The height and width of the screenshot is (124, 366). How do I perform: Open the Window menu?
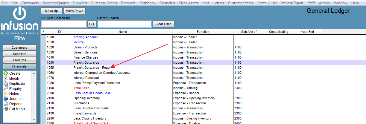pyautogui.click(x=340, y=3)
